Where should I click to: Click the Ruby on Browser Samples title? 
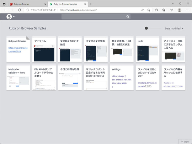coord(27,28)
